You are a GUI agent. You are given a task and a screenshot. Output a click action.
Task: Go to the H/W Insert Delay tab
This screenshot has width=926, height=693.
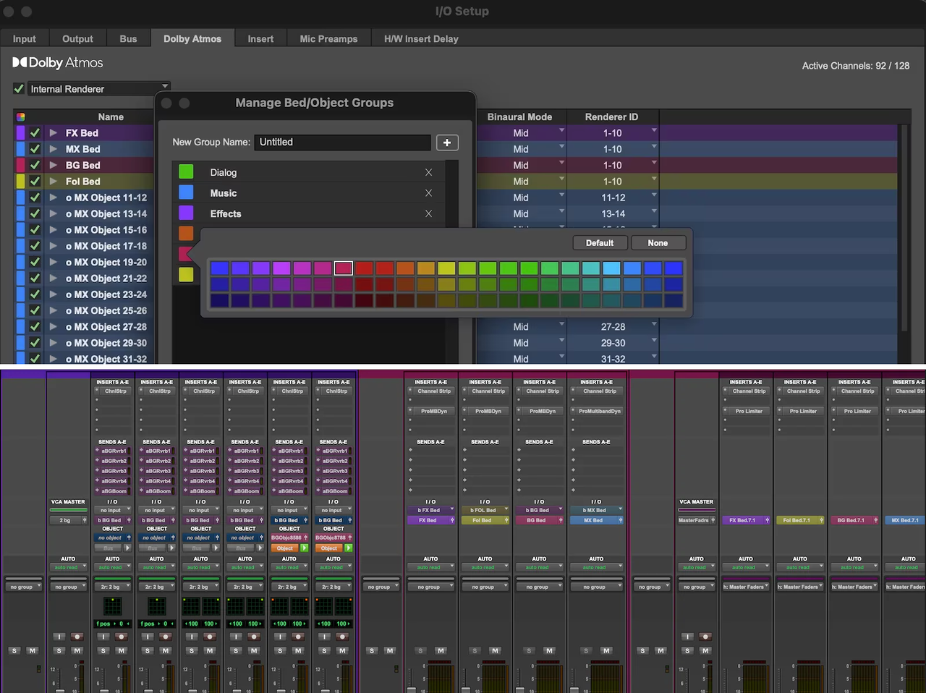point(421,39)
